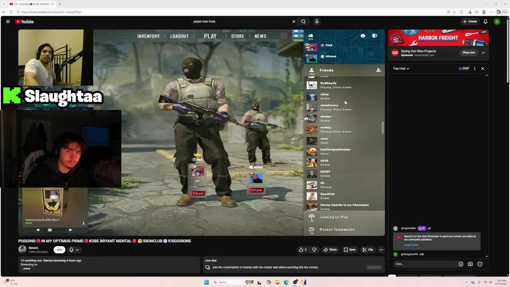Viewport: 510px width, 287px height.
Task: Click the friends list scrollbar thumb
Action: click(383, 128)
